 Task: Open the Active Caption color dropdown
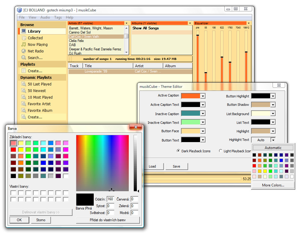pos(203,96)
